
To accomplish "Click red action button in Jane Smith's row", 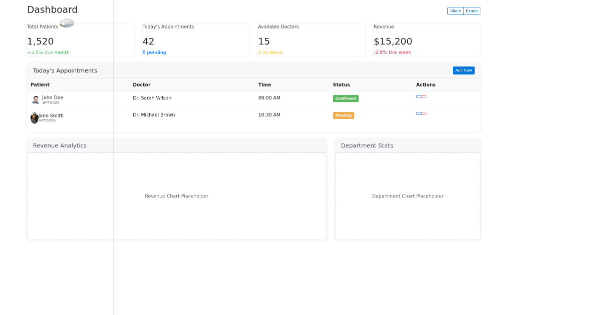I will [424, 113].
